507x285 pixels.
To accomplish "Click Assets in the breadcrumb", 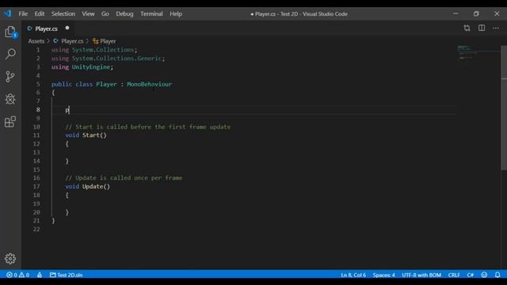I will pos(36,41).
